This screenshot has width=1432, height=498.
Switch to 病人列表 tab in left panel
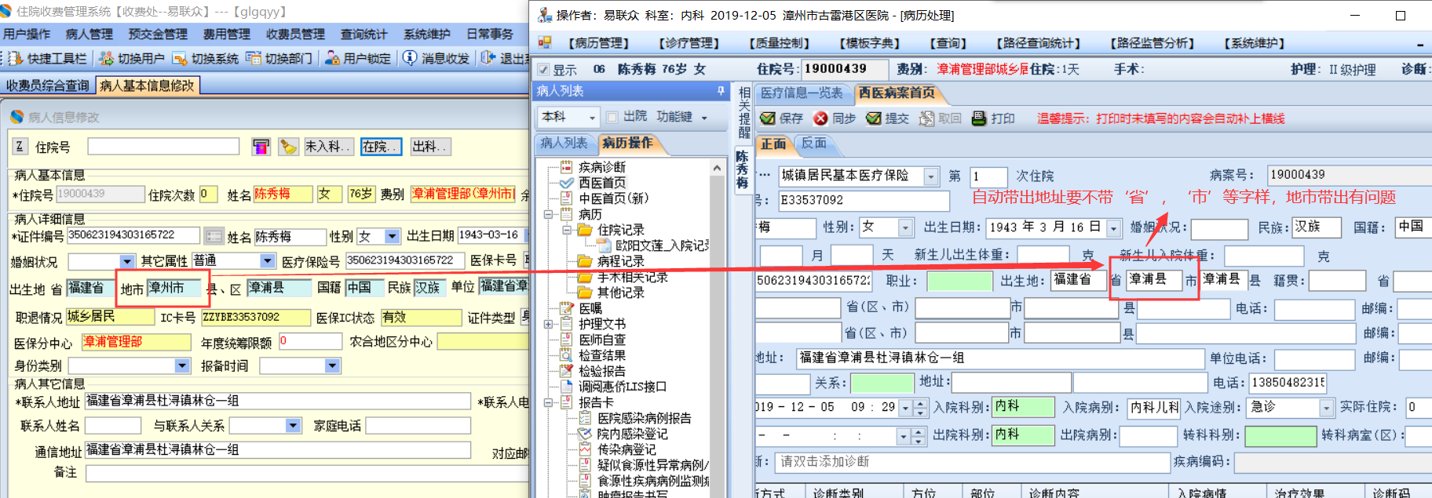(x=564, y=143)
